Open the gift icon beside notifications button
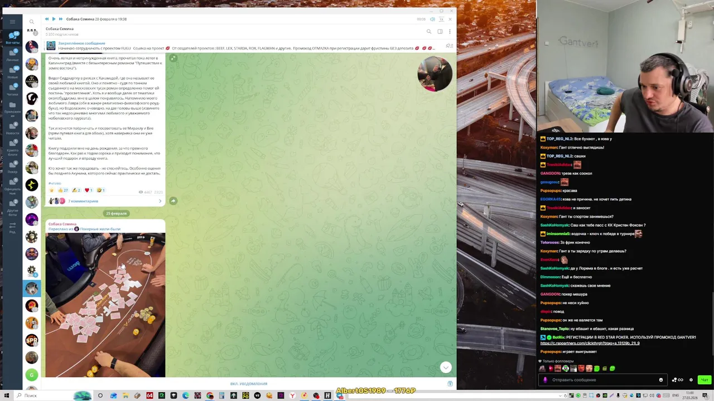714x401 pixels. [450, 384]
